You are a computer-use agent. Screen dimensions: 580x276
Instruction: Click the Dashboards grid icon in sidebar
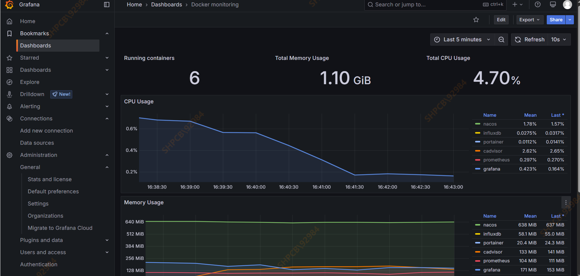9,70
